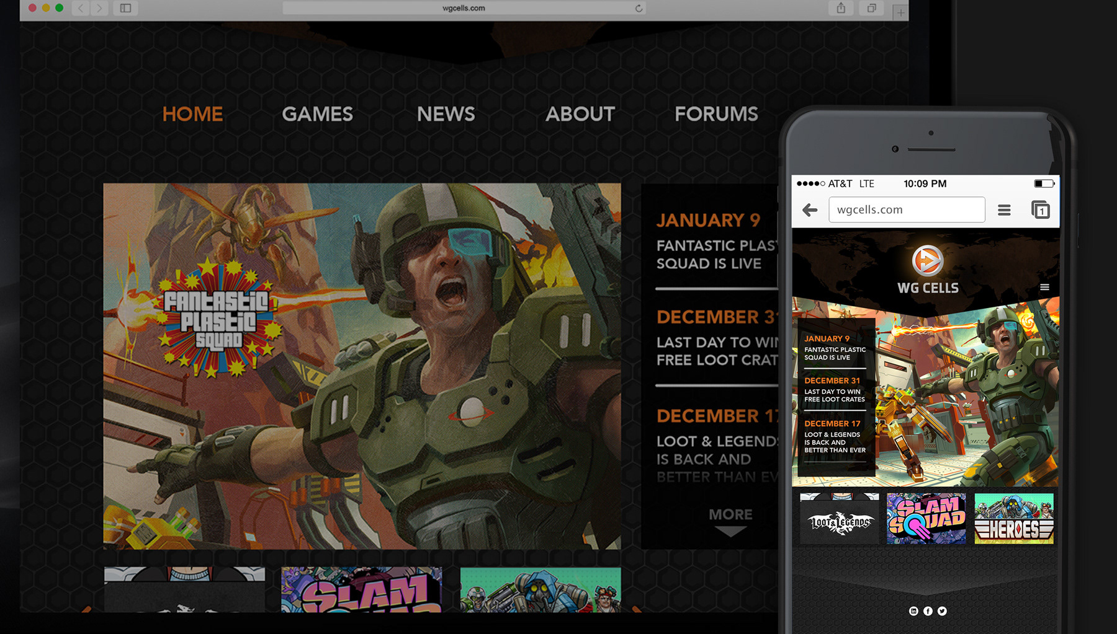Tap the phone browser back arrow
1117x634 pixels.
810,210
